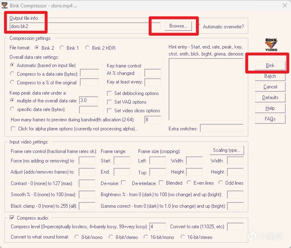Click the Gamma correct input field
This screenshot has width=291, height=248.
point(236,206)
